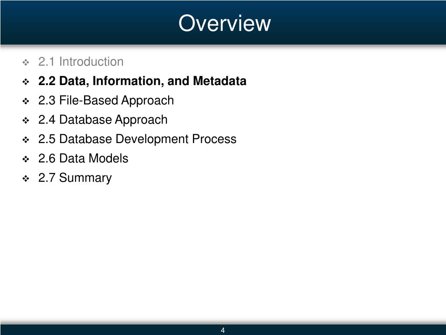Click the dark footer bar
The width and height of the screenshot is (446, 335).
point(223,330)
